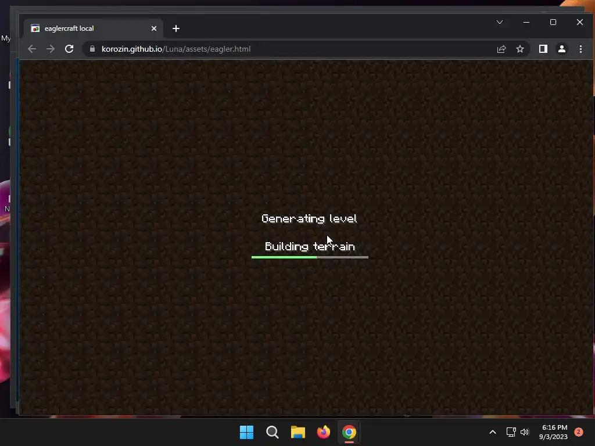Minimize the Chrome window
Screen dimensions: 595x446
(x=526, y=22)
